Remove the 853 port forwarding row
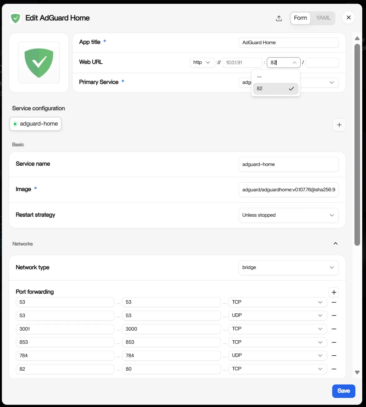The height and width of the screenshot is (407, 366). [334, 343]
